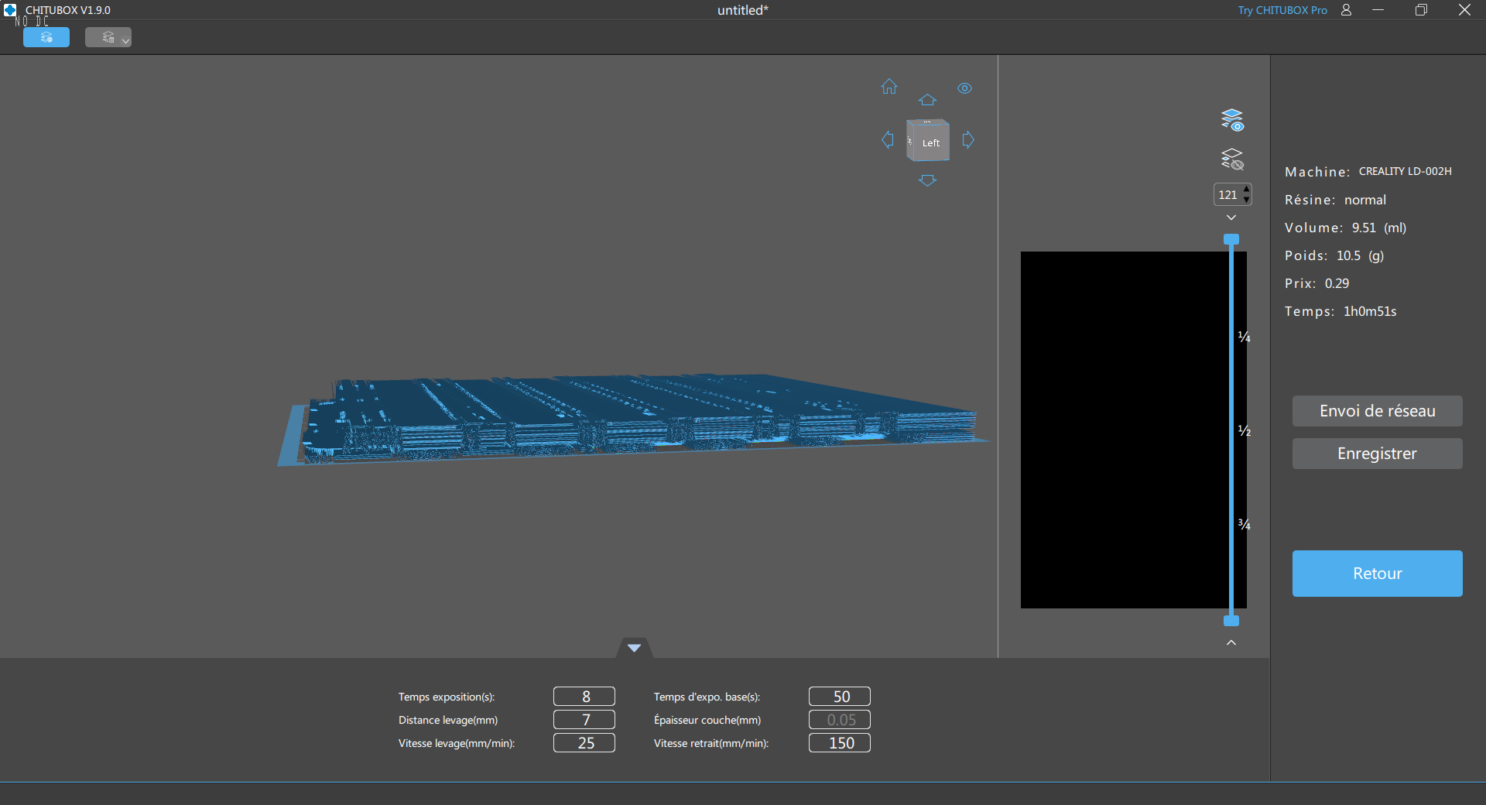
Task: Click the Temps d'expo. base field showing 50
Action: point(840,697)
